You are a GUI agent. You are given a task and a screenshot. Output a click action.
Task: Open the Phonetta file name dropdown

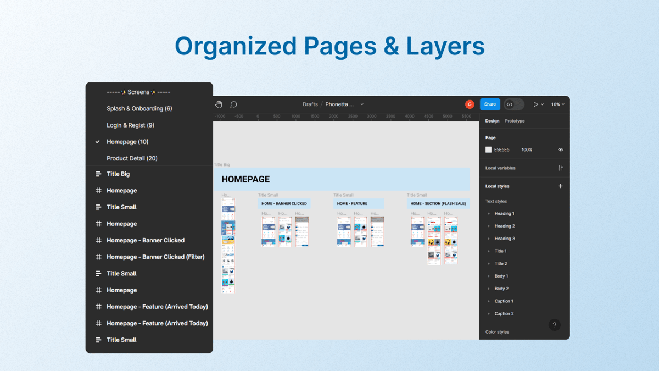click(x=361, y=104)
